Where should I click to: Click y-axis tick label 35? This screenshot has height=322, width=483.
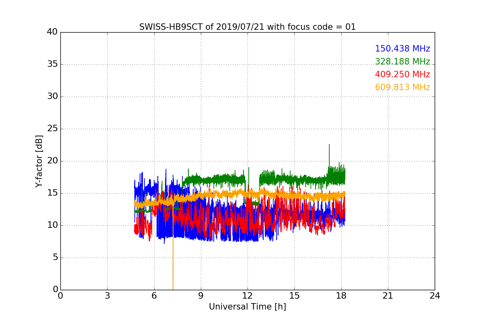pyautogui.click(x=52, y=64)
